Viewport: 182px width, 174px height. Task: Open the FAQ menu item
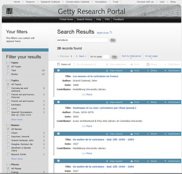(x=107, y=19)
